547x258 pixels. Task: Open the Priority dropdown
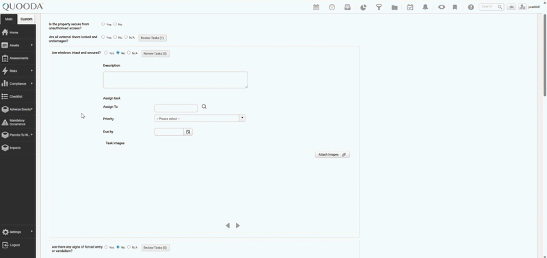pyautogui.click(x=200, y=118)
